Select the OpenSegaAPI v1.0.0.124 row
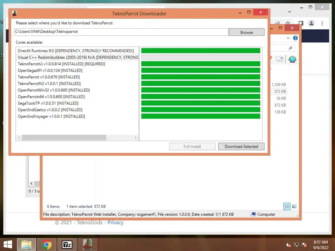The image size is (335, 251). [77, 71]
